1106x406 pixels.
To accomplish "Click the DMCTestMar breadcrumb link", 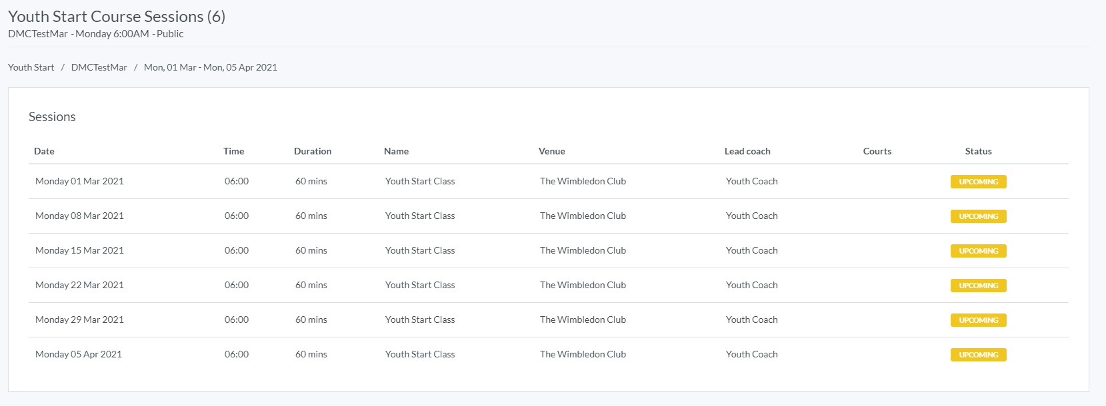I will coord(99,67).
